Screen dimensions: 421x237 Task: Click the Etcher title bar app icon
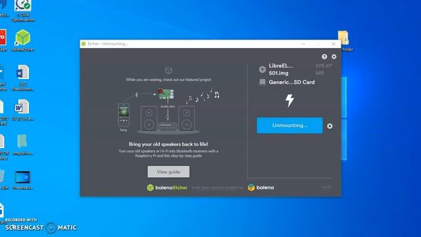[84, 44]
